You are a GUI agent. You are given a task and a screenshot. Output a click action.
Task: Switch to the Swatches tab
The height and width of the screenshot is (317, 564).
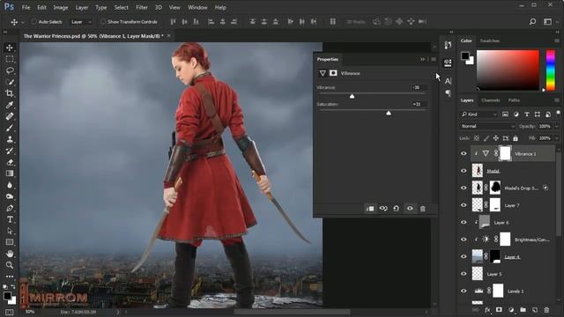pos(490,41)
